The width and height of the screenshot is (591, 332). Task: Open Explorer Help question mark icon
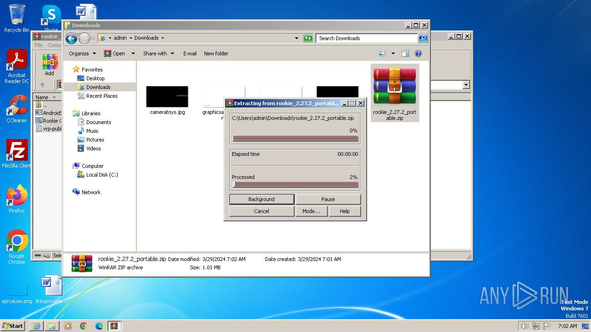[418, 53]
